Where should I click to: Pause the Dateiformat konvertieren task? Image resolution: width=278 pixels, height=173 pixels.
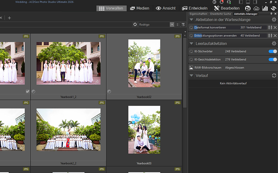(270, 27)
